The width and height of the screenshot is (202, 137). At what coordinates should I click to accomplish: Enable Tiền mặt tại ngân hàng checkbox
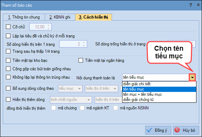tap(81, 60)
